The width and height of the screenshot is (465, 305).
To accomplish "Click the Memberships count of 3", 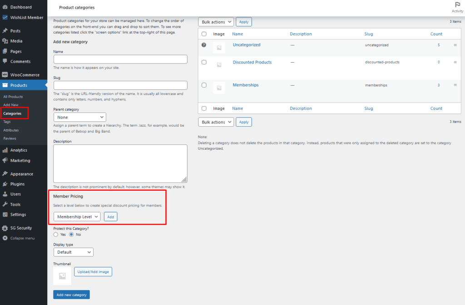I will (439, 85).
